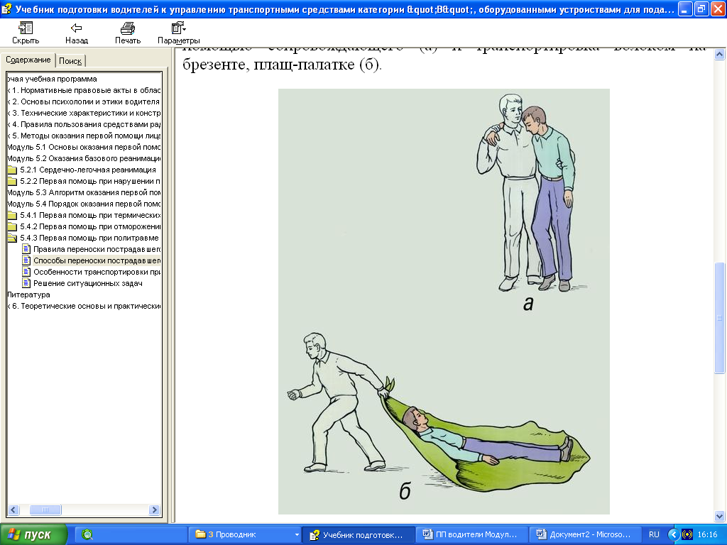This screenshot has height=545, width=727.
Task: Click the page scroll up arrow
Action: 720,54
